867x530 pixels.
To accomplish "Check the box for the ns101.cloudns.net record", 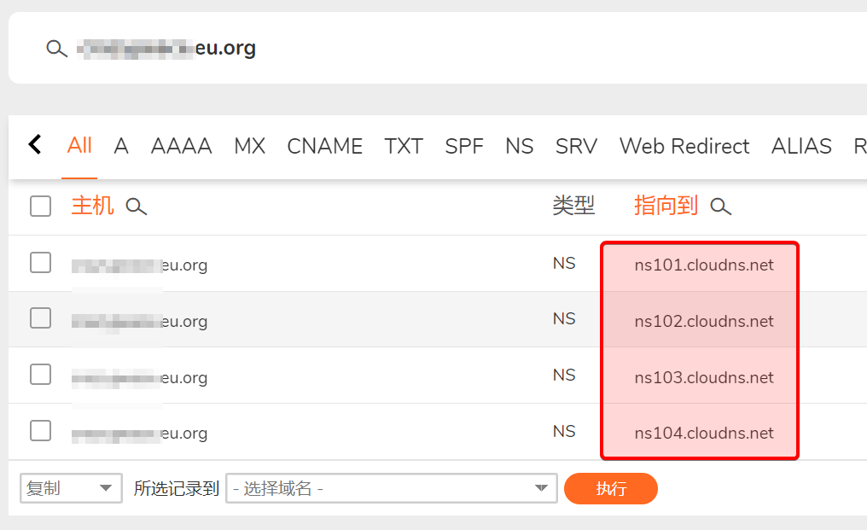I will pos(40,263).
